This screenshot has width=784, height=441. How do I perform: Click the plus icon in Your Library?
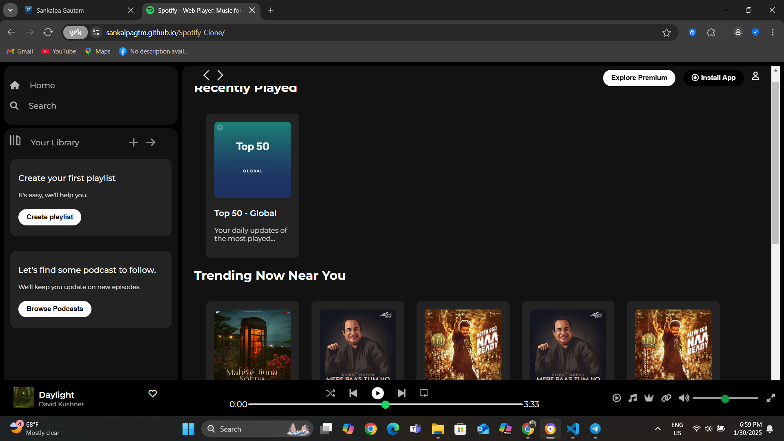click(134, 143)
